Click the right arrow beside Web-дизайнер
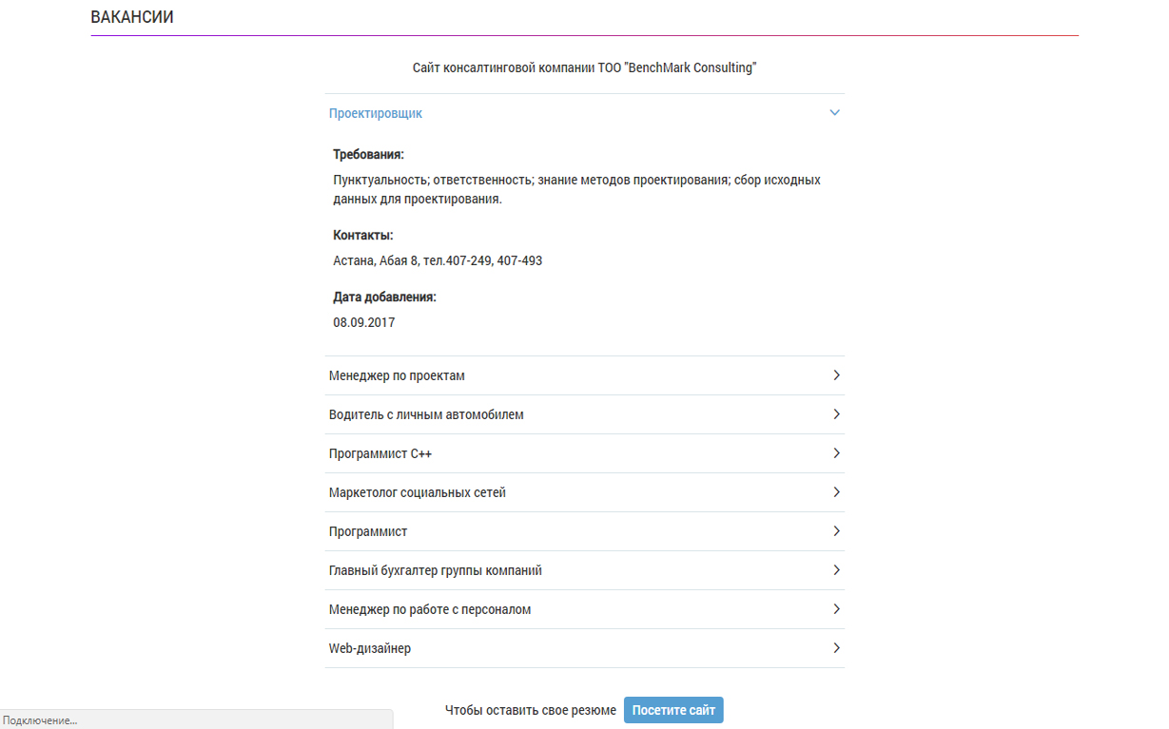The width and height of the screenshot is (1169, 729). coord(836,648)
